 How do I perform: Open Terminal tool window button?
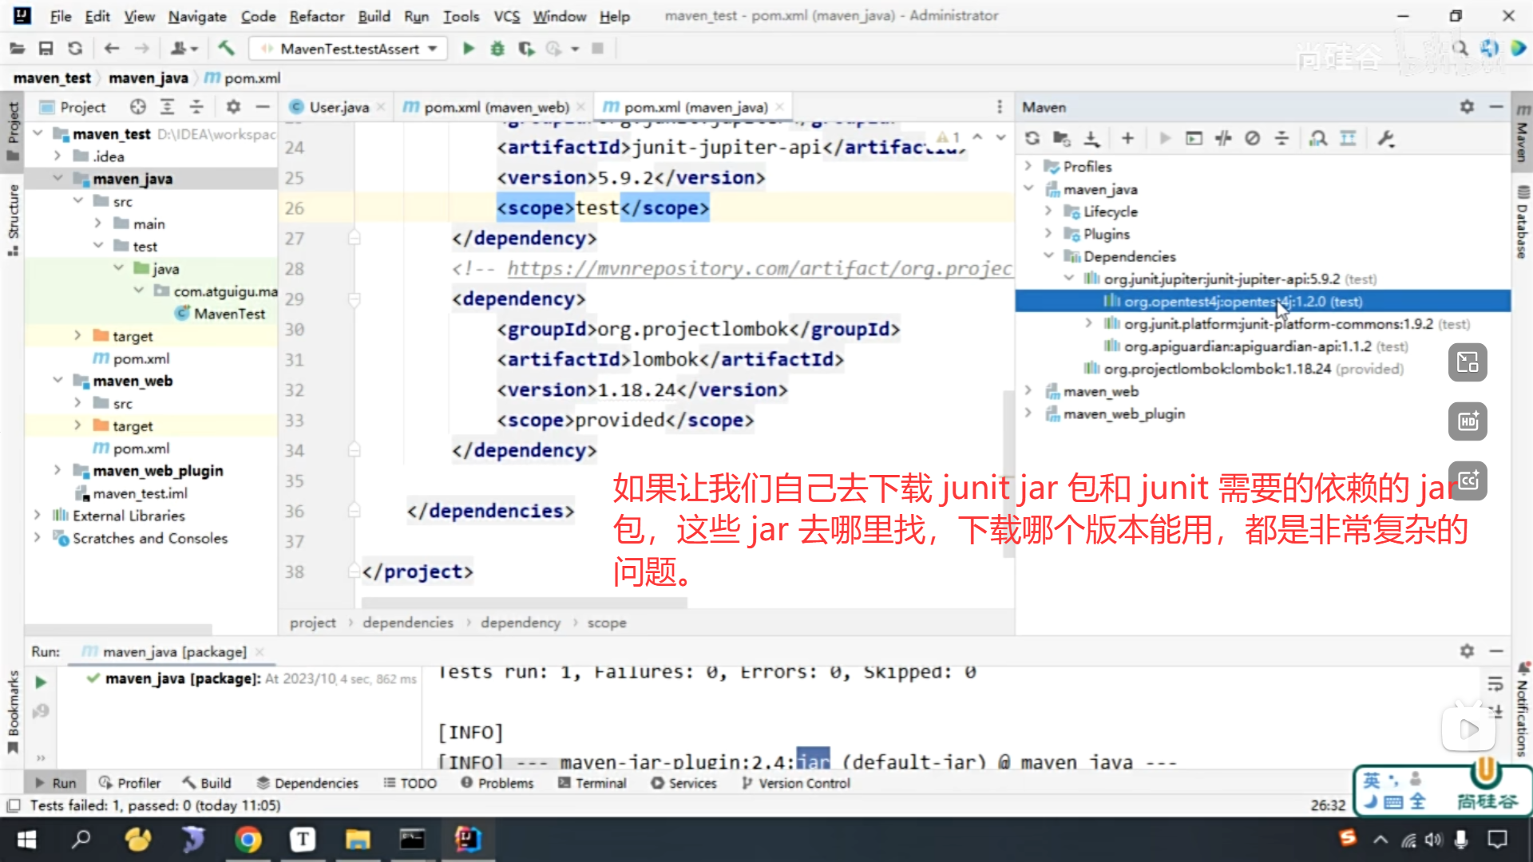(x=592, y=783)
